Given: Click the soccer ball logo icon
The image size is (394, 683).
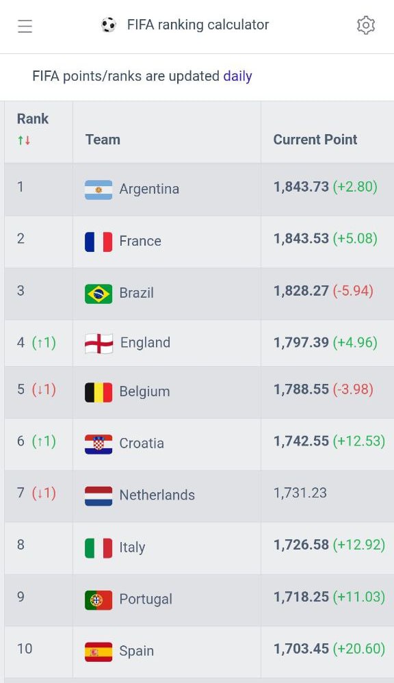Looking at the screenshot, I should 108,25.
